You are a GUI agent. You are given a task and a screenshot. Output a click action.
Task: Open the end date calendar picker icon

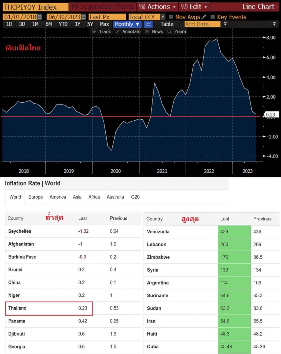[83, 17]
